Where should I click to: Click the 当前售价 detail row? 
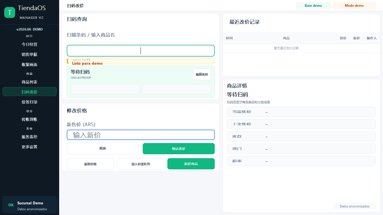tap(301, 112)
